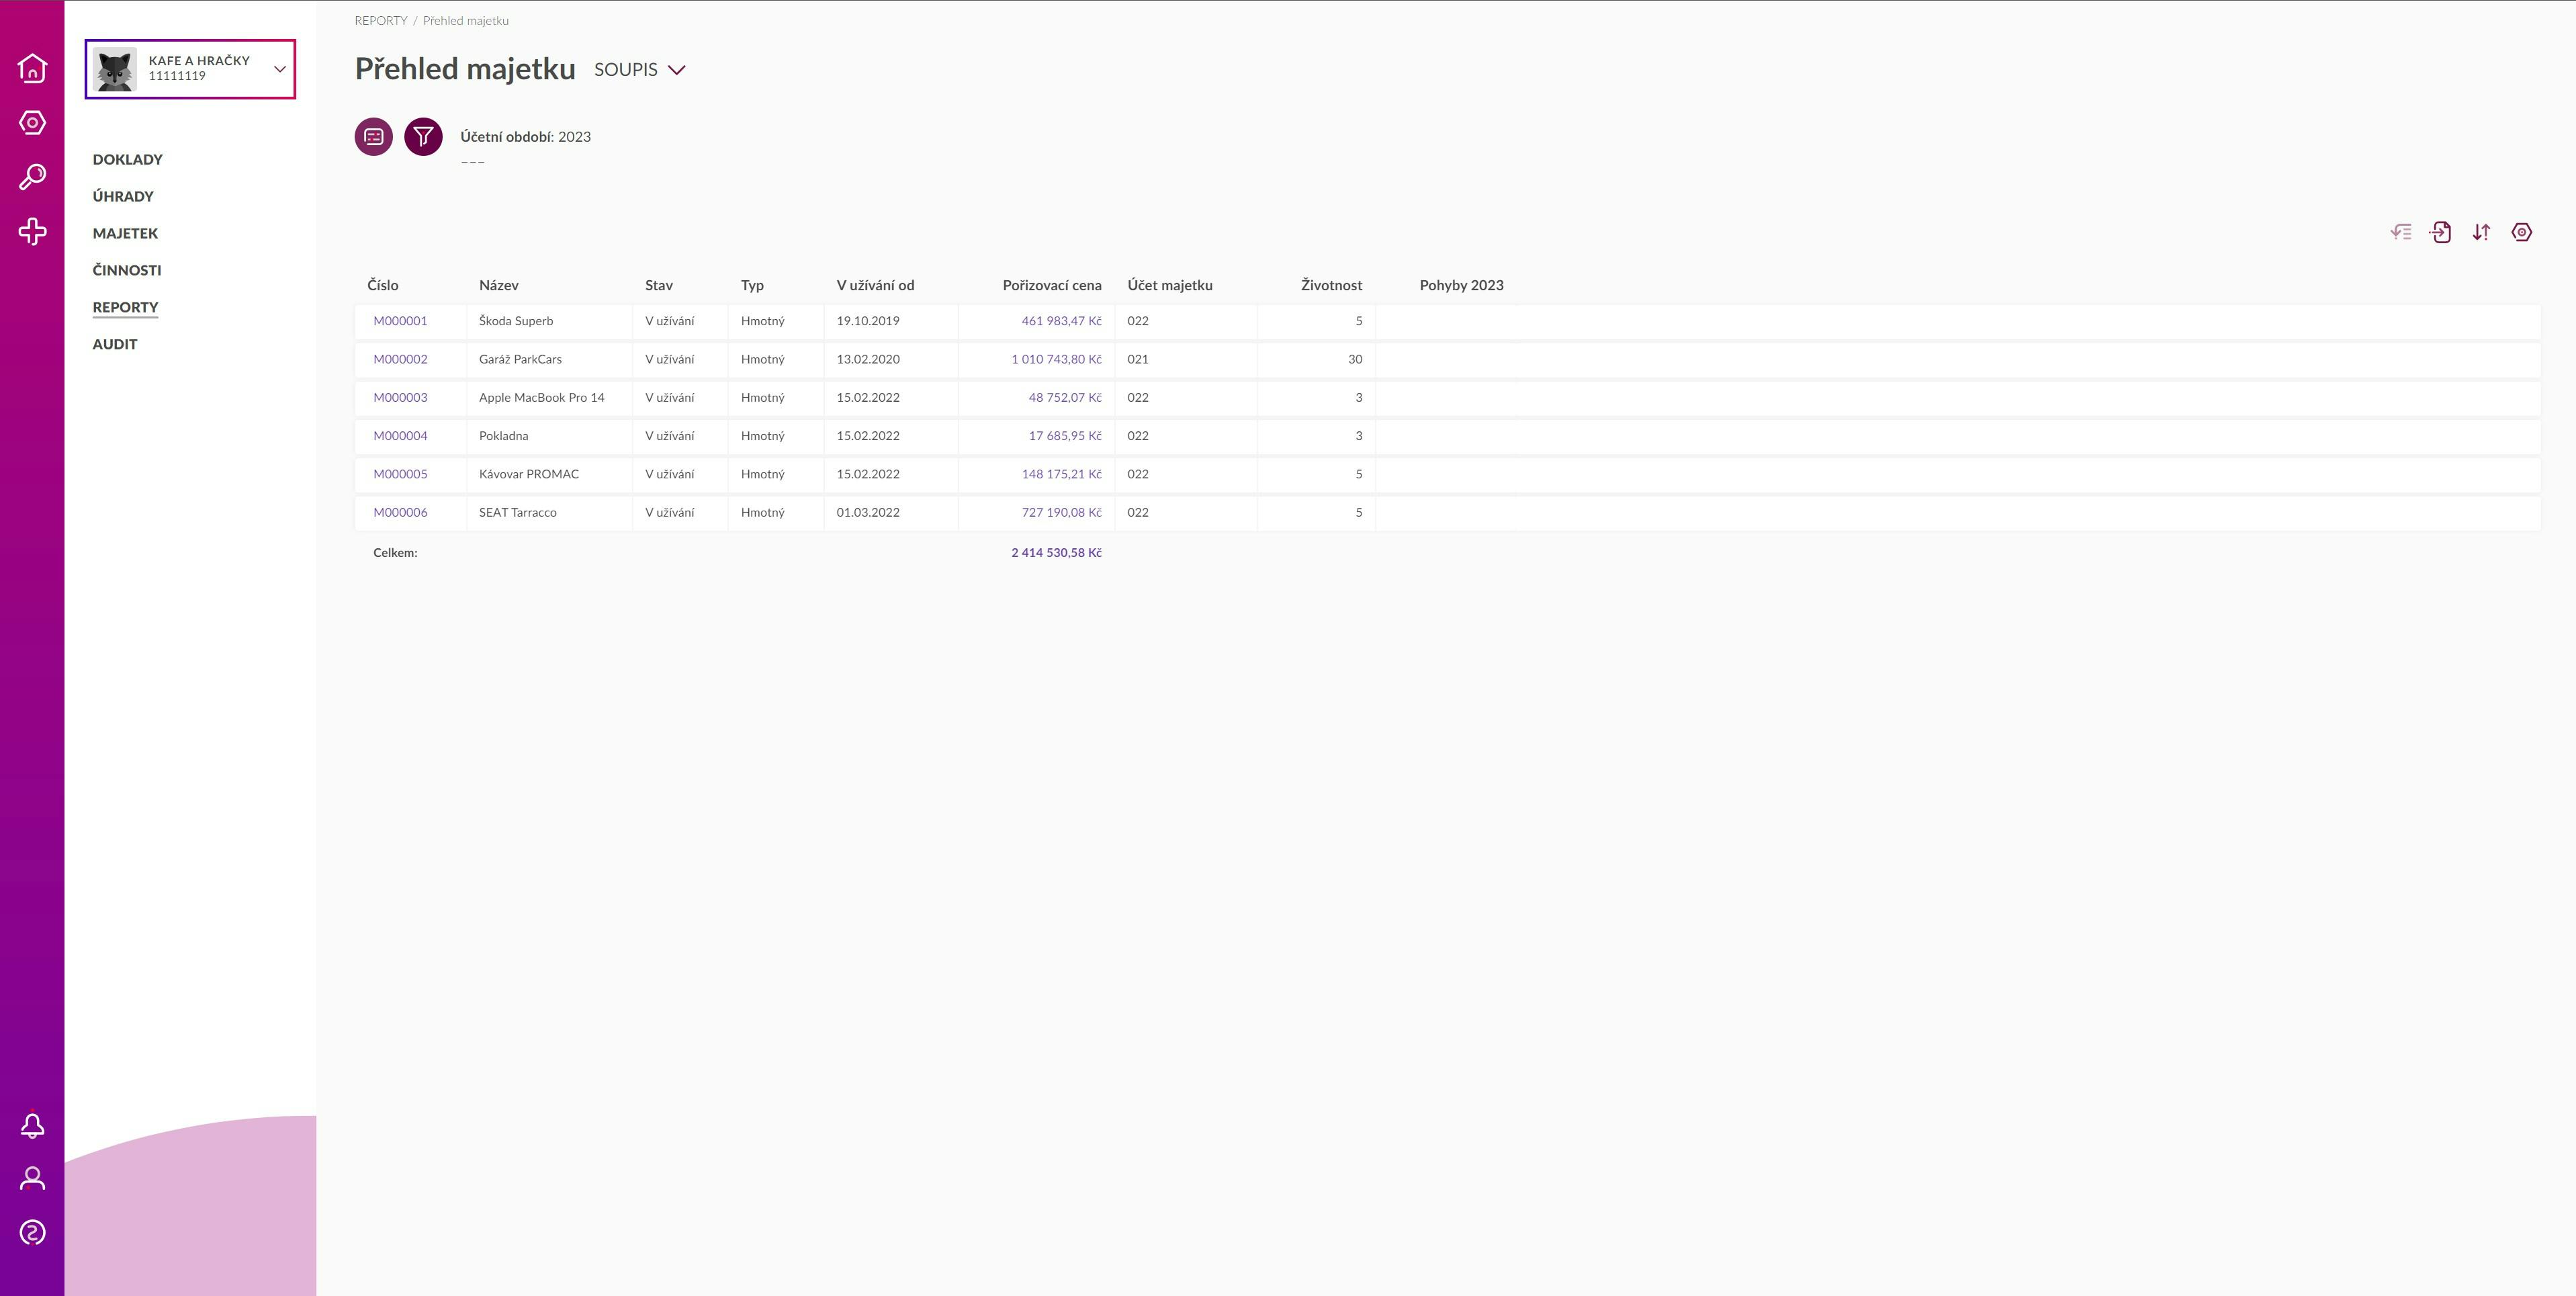Expand the SOUPIS view dropdown
The height and width of the screenshot is (1296, 2576).
tap(640, 70)
